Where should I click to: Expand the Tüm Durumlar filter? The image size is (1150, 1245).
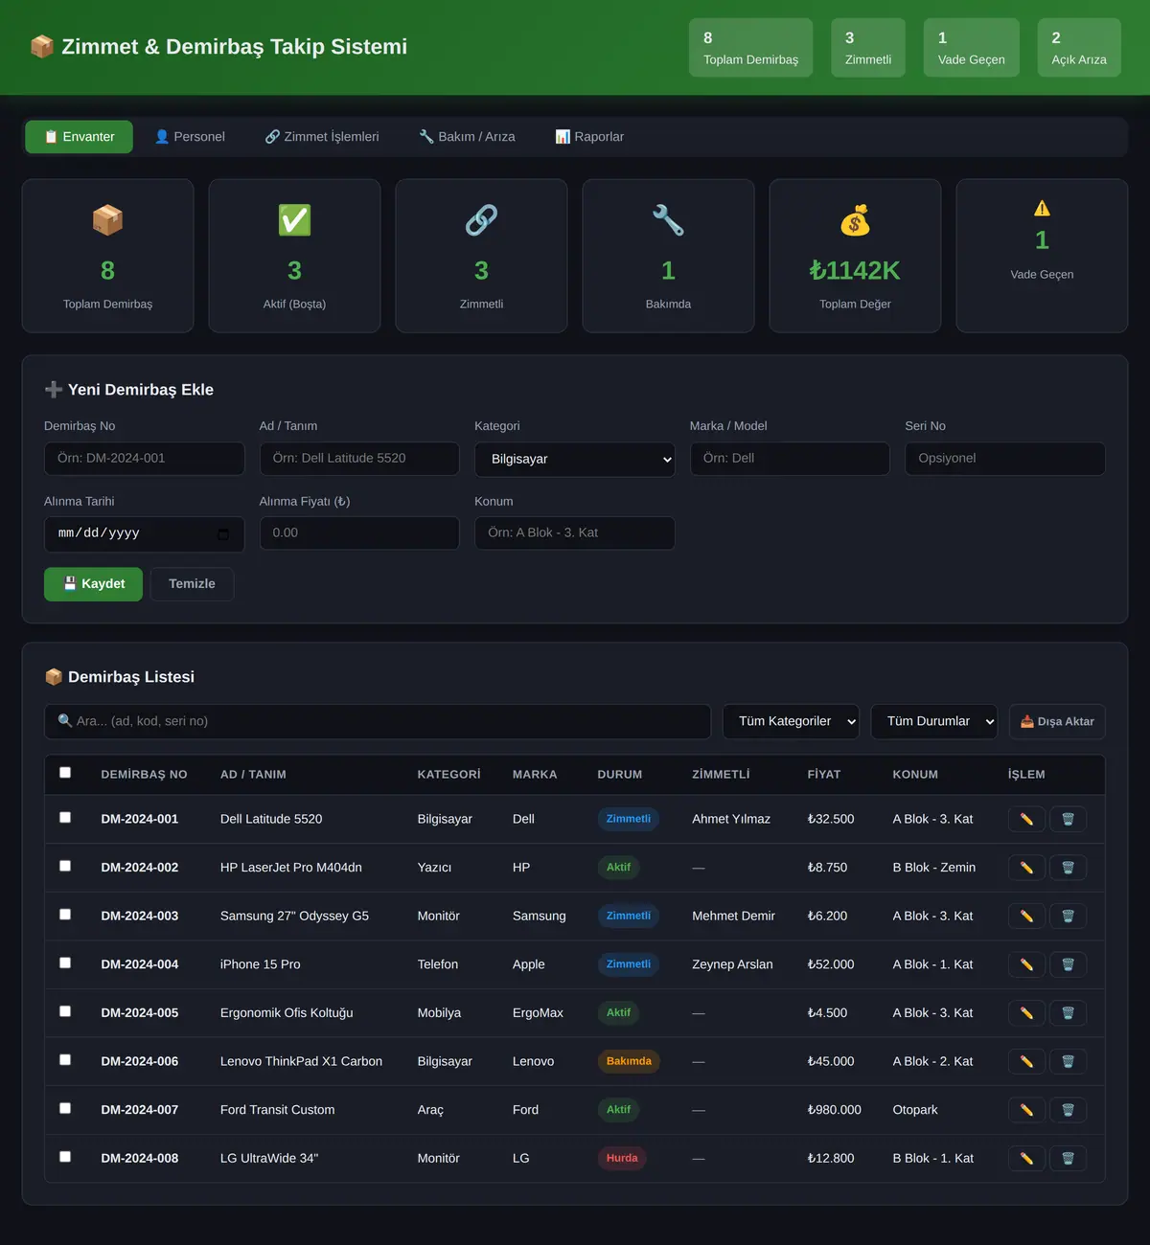tap(934, 721)
